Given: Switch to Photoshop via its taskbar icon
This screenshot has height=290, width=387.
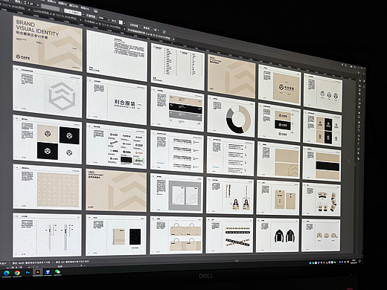Looking at the screenshot, I should pyautogui.click(x=28, y=272).
